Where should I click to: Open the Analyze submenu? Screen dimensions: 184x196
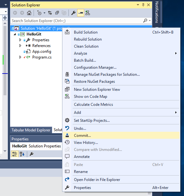tap(121, 53)
